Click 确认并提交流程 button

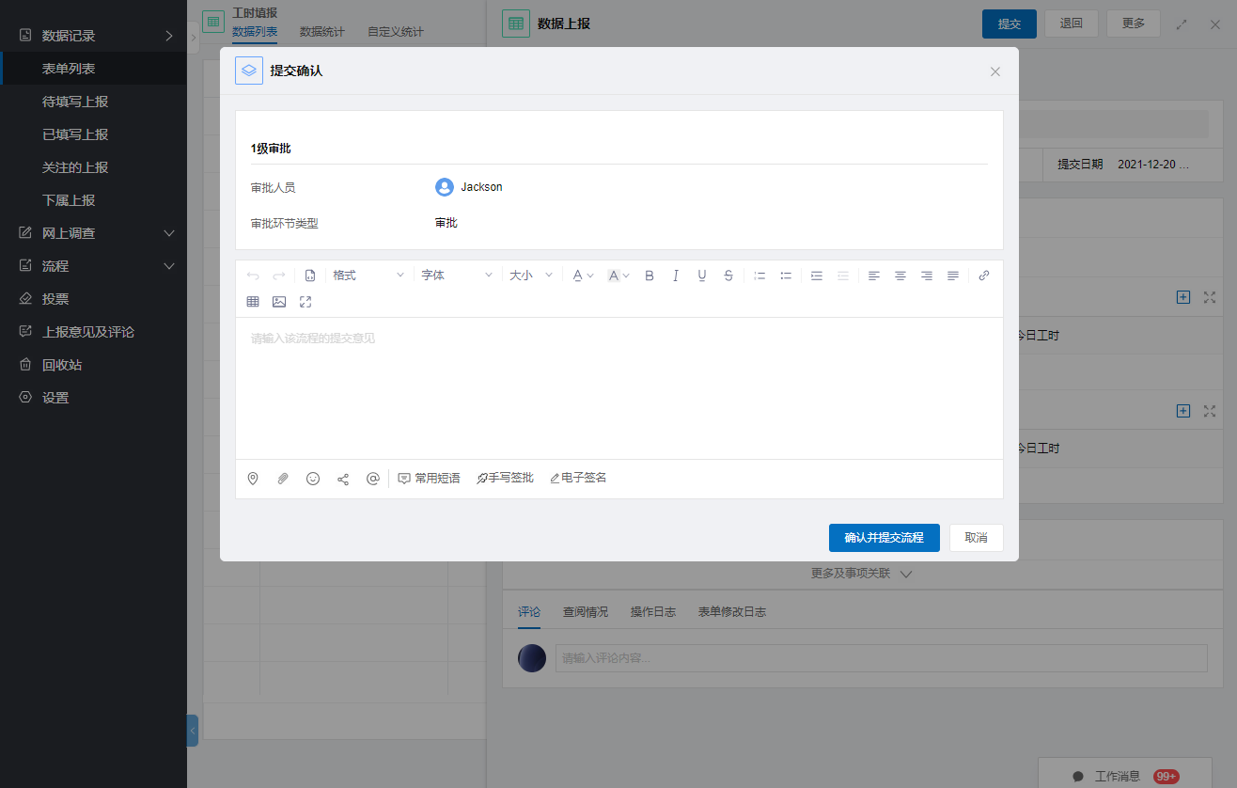(x=885, y=538)
